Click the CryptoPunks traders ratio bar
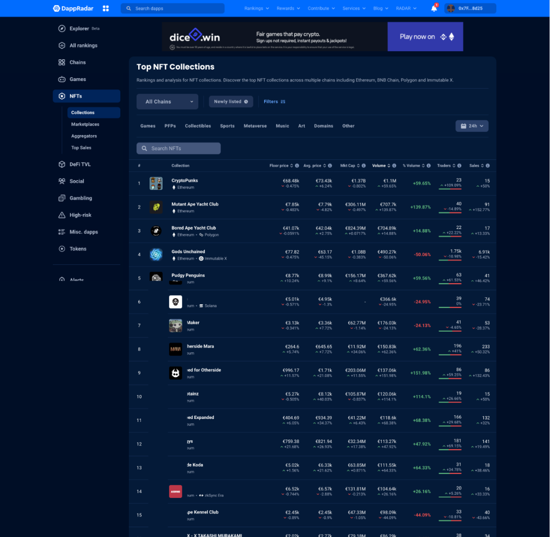550x537 pixels. point(450,189)
